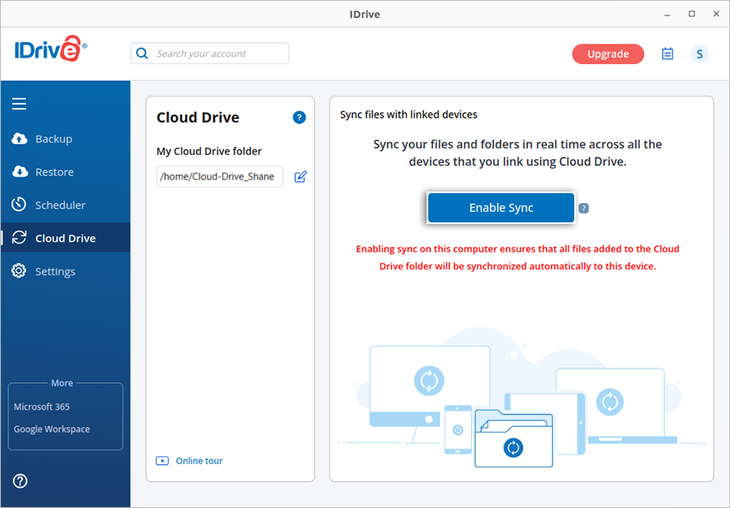Viewport: 730px width, 508px height.
Task: Open Settings from the sidebar
Action: point(55,272)
